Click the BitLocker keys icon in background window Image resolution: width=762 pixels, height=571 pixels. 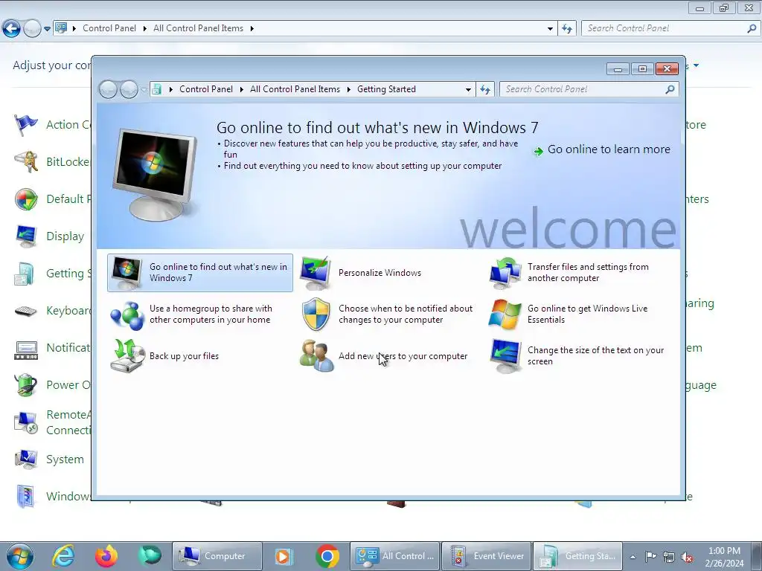coord(26,161)
